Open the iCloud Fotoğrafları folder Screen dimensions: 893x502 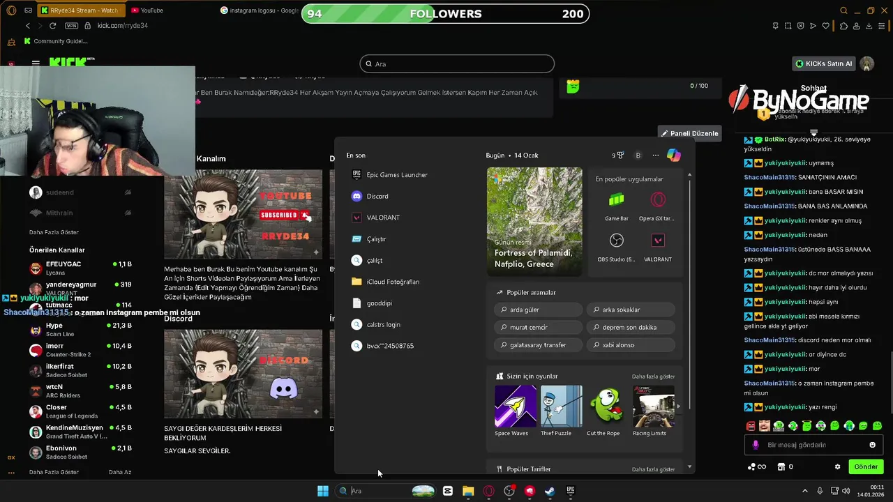point(386,282)
